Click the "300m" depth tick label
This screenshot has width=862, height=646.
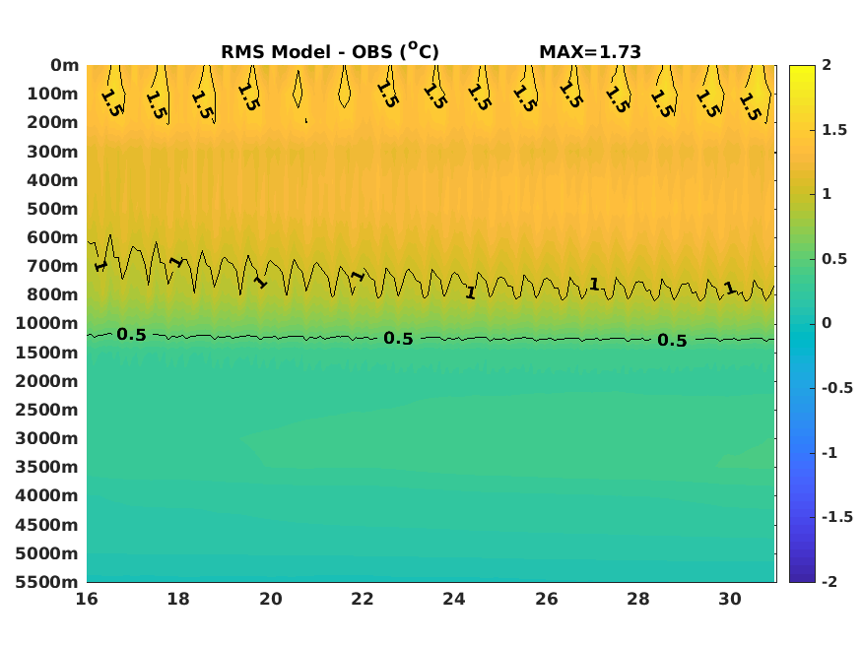53,151
